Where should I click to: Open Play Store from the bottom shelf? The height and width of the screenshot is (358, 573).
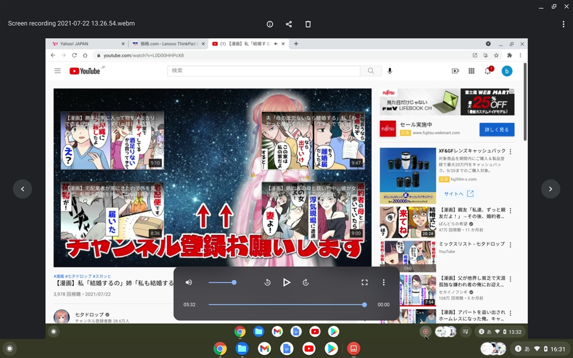coord(331,348)
